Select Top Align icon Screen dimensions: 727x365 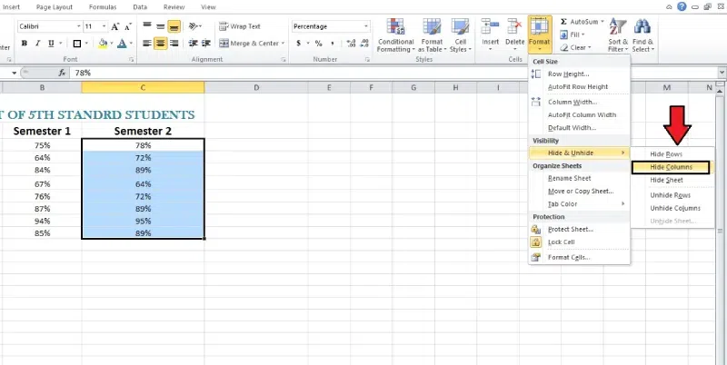click(147, 26)
